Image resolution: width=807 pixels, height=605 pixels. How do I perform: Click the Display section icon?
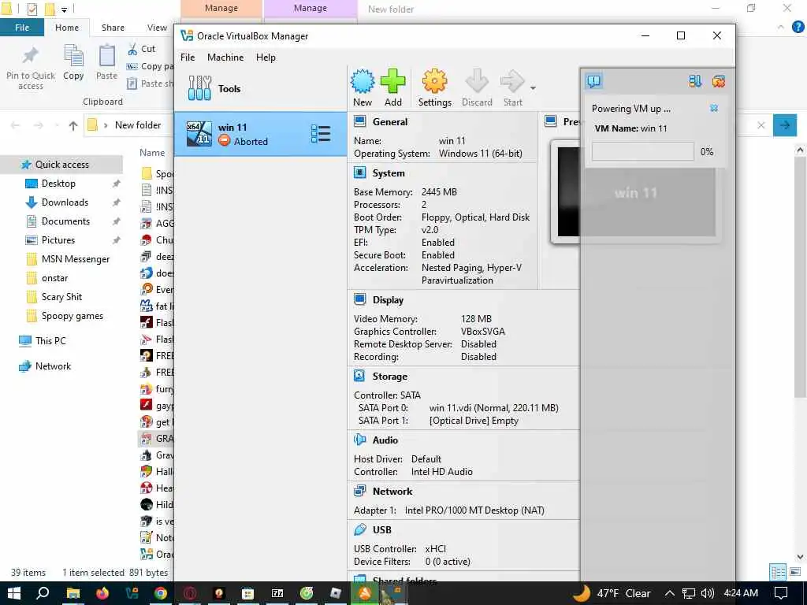359,299
